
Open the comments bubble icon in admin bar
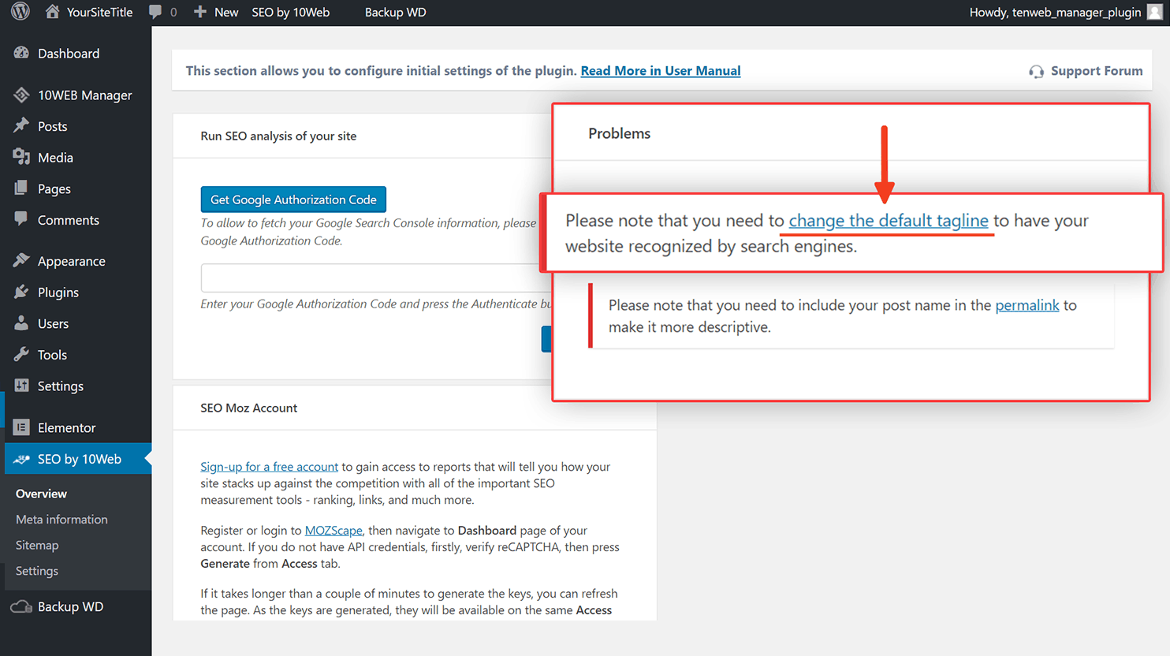coord(155,12)
